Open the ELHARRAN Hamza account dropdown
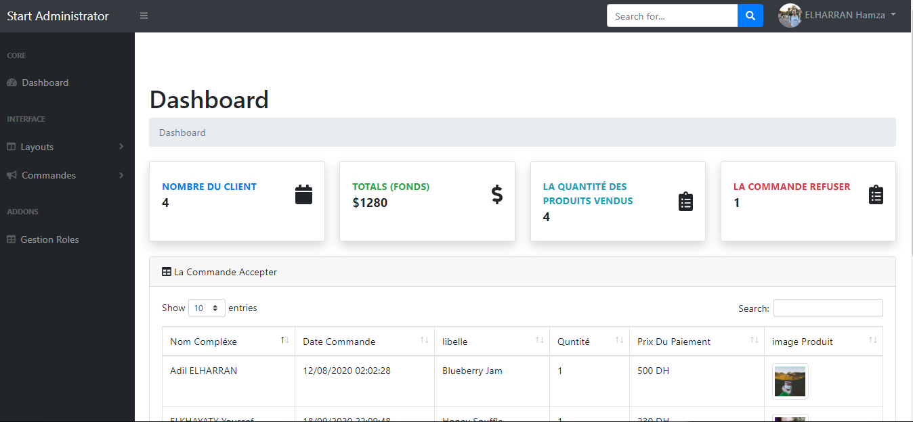 [x=844, y=15]
